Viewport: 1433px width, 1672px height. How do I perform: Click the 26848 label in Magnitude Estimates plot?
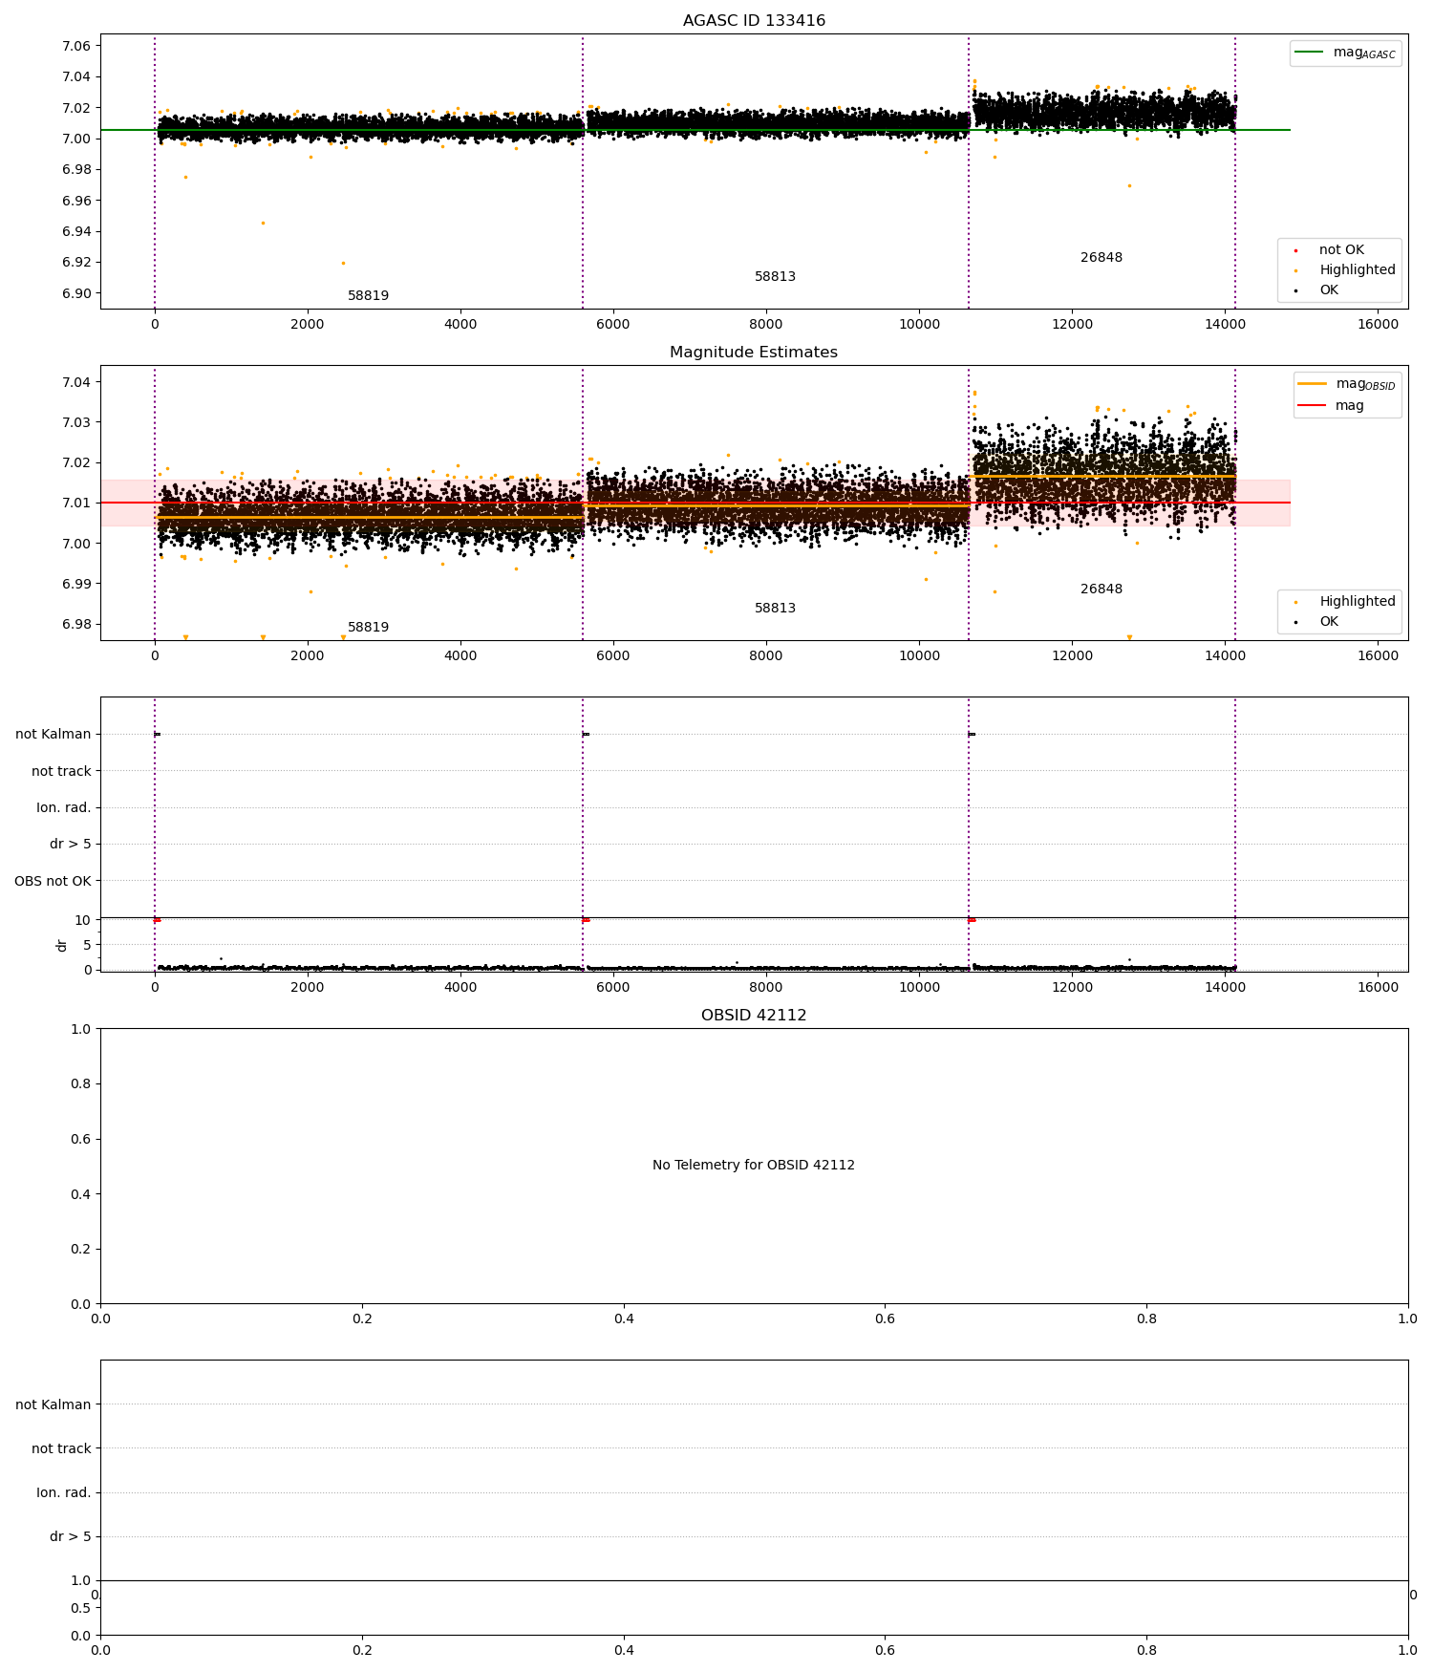tap(1101, 589)
